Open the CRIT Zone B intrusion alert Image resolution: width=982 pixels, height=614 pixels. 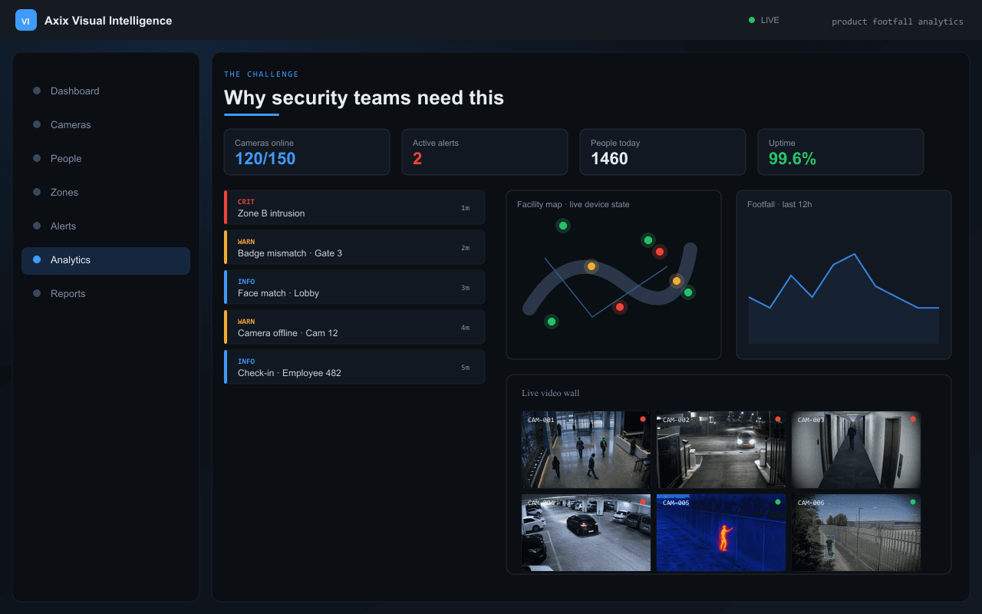[x=354, y=207]
